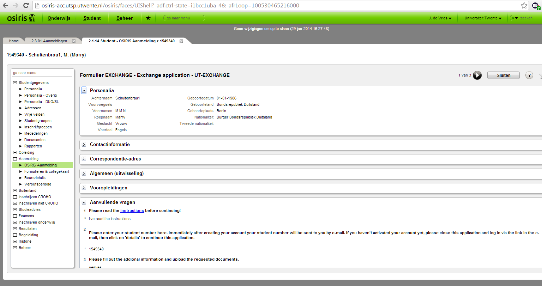Open Vrije velden item
The width and height of the screenshot is (542, 286).
pyautogui.click(x=34, y=114)
